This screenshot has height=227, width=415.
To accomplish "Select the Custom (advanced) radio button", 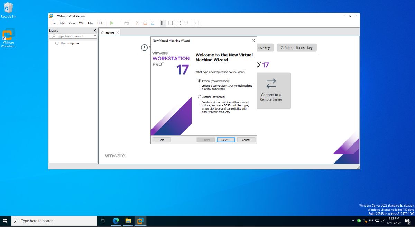I will [199, 97].
